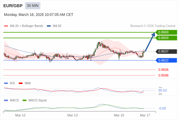Click the blue MACD legend swatch

(6, 100)
